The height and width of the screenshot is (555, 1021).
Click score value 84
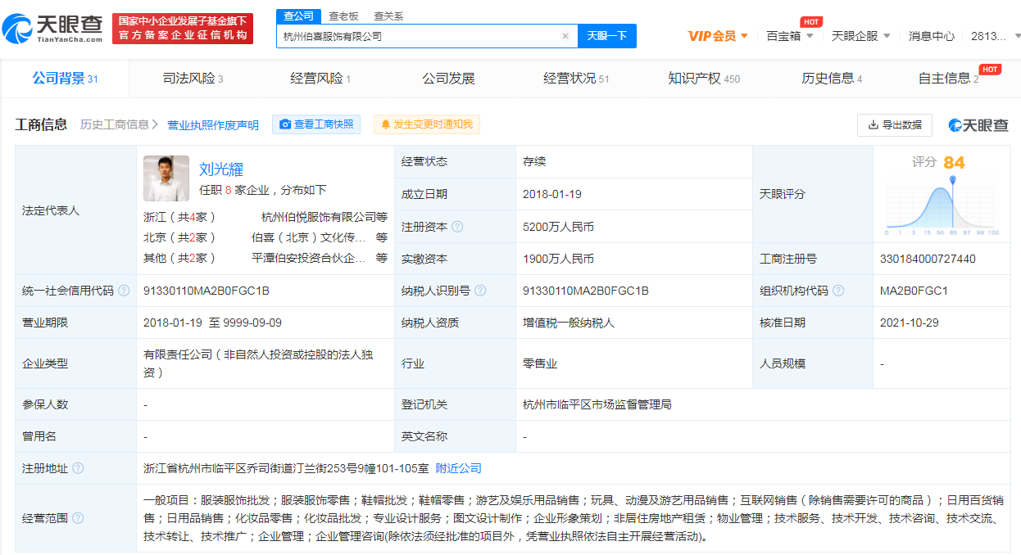click(x=955, y=162)
